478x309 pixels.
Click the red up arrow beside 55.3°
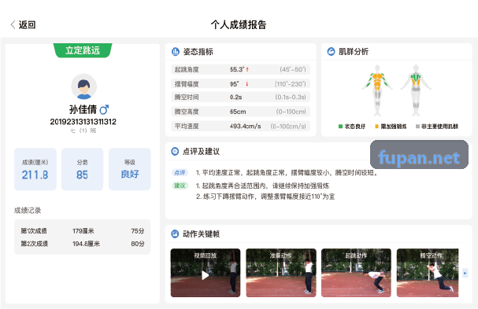coord(247,69)
